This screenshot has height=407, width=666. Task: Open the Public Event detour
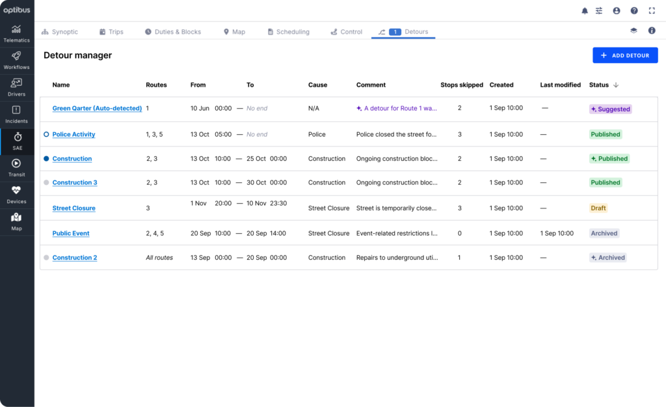tap(70, 233)
